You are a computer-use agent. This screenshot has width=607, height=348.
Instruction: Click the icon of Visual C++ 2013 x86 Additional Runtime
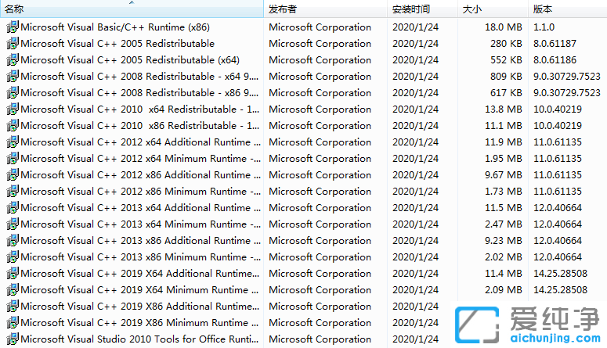click(x=13, y=241)
